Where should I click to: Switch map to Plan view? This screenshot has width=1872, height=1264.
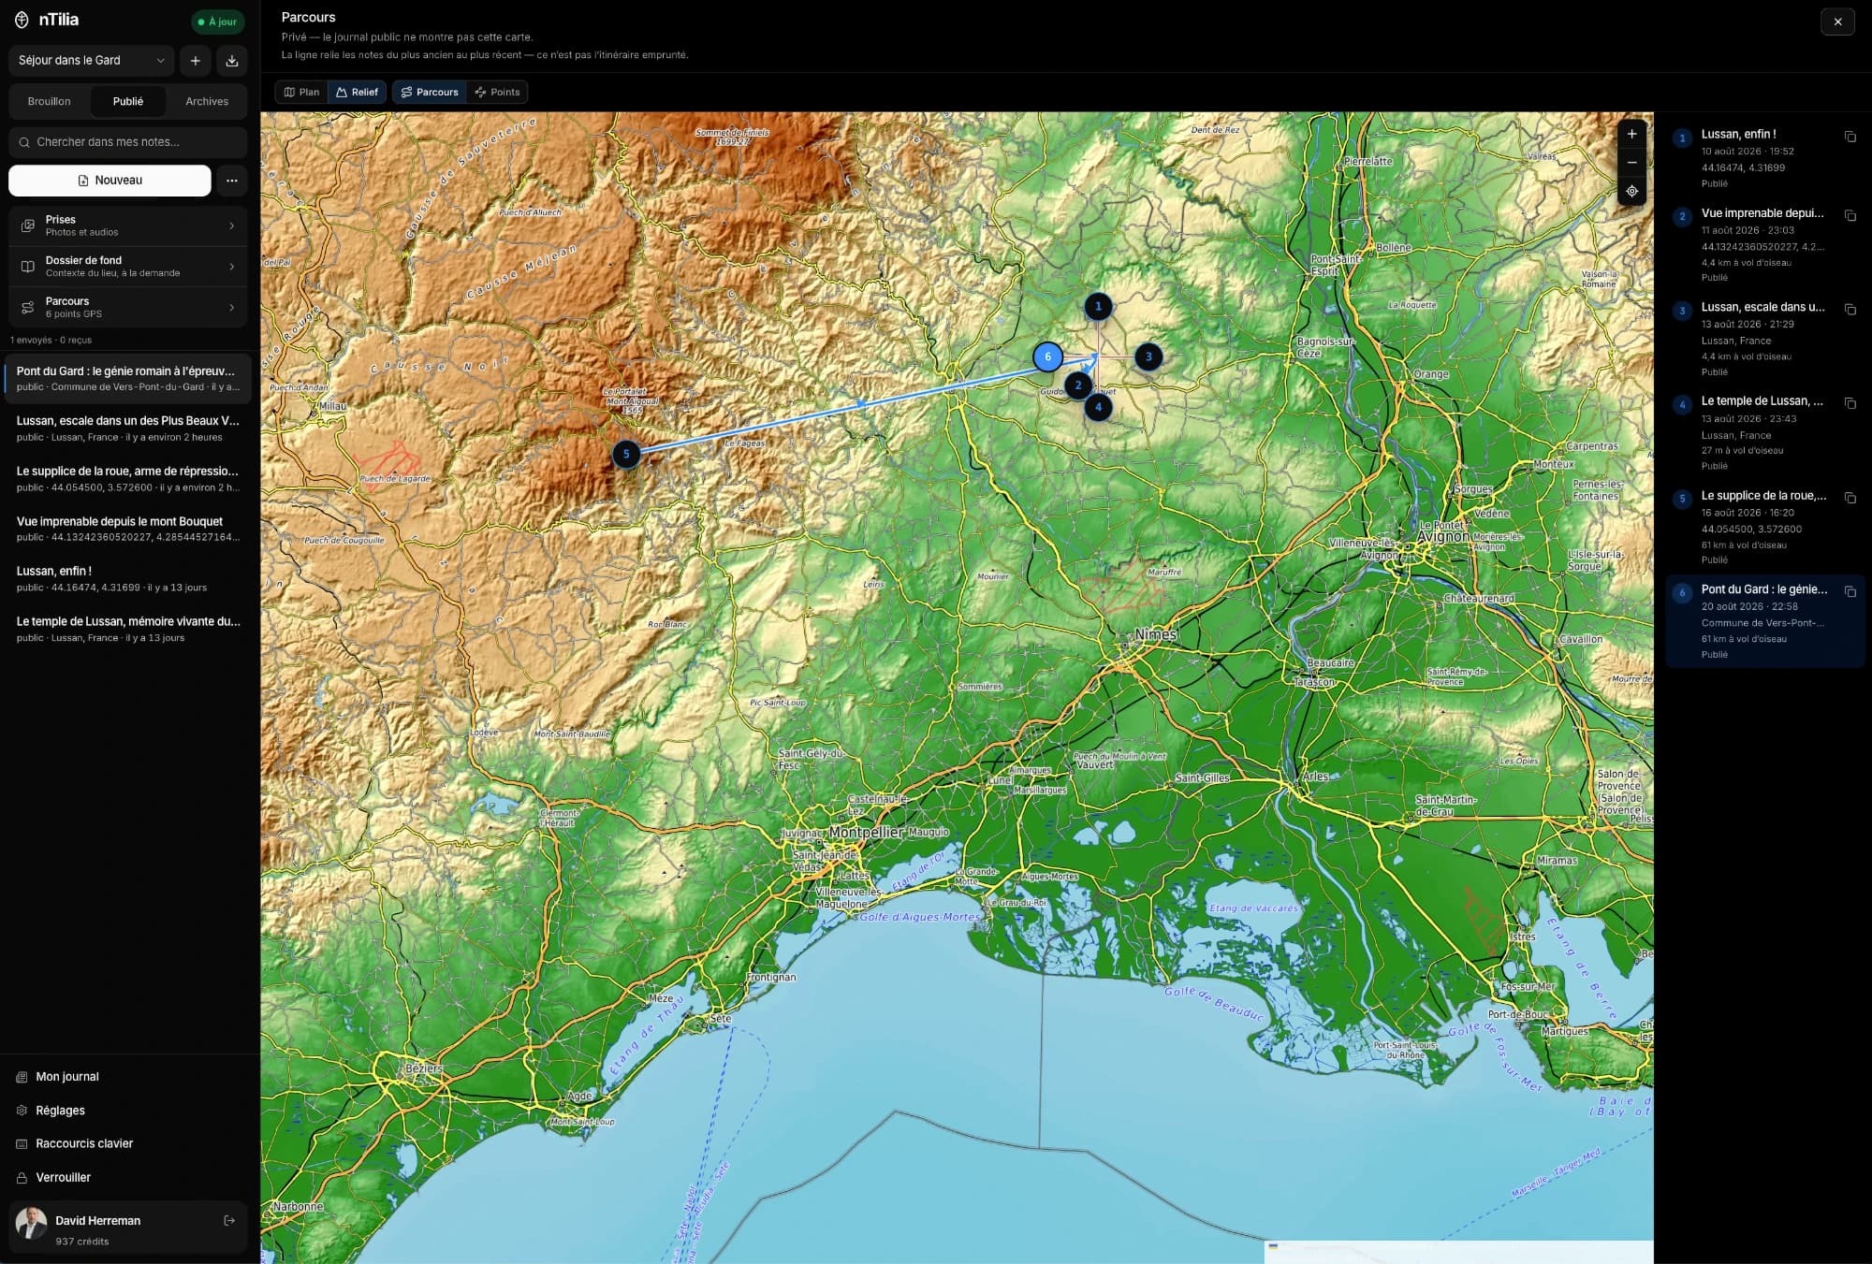(301, 92)
